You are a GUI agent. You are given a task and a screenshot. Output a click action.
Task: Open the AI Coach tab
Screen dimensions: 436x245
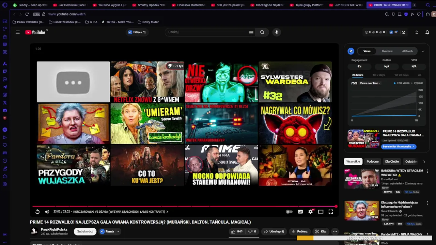coord(407,51)
